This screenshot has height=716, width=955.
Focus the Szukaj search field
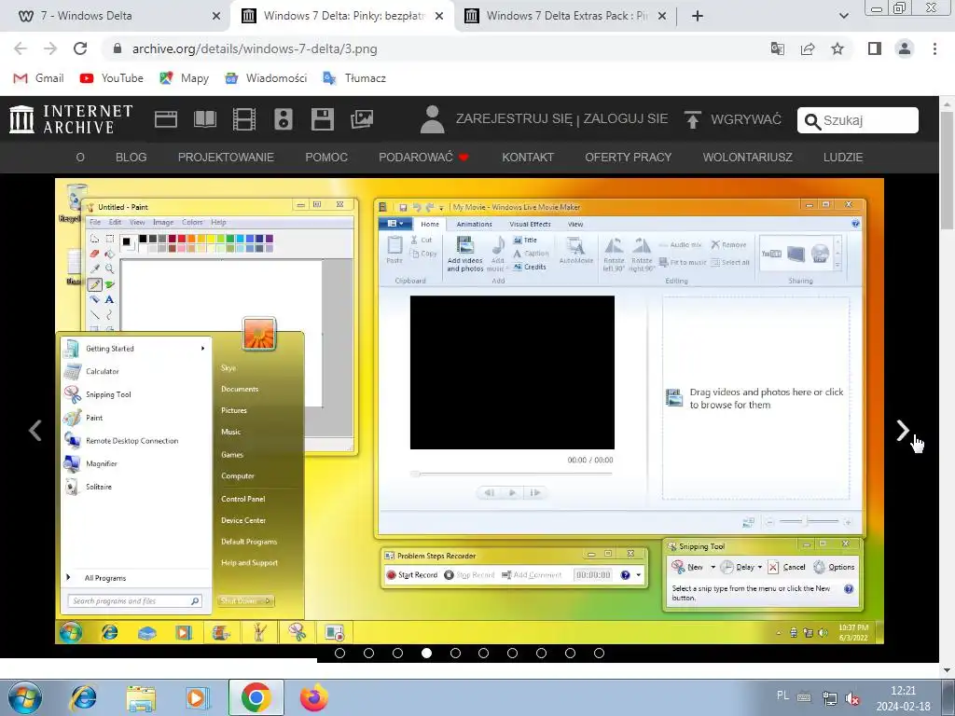(x=858, y=120)
